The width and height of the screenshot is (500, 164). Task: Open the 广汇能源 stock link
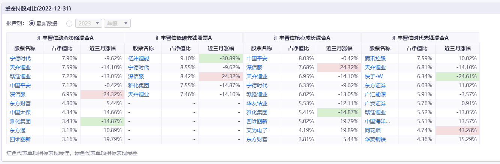[x=375, y=94]
